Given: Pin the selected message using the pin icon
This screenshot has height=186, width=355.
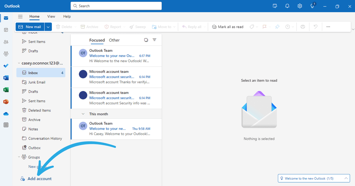Looking at the screenshot, I should [x=277, y=27].
